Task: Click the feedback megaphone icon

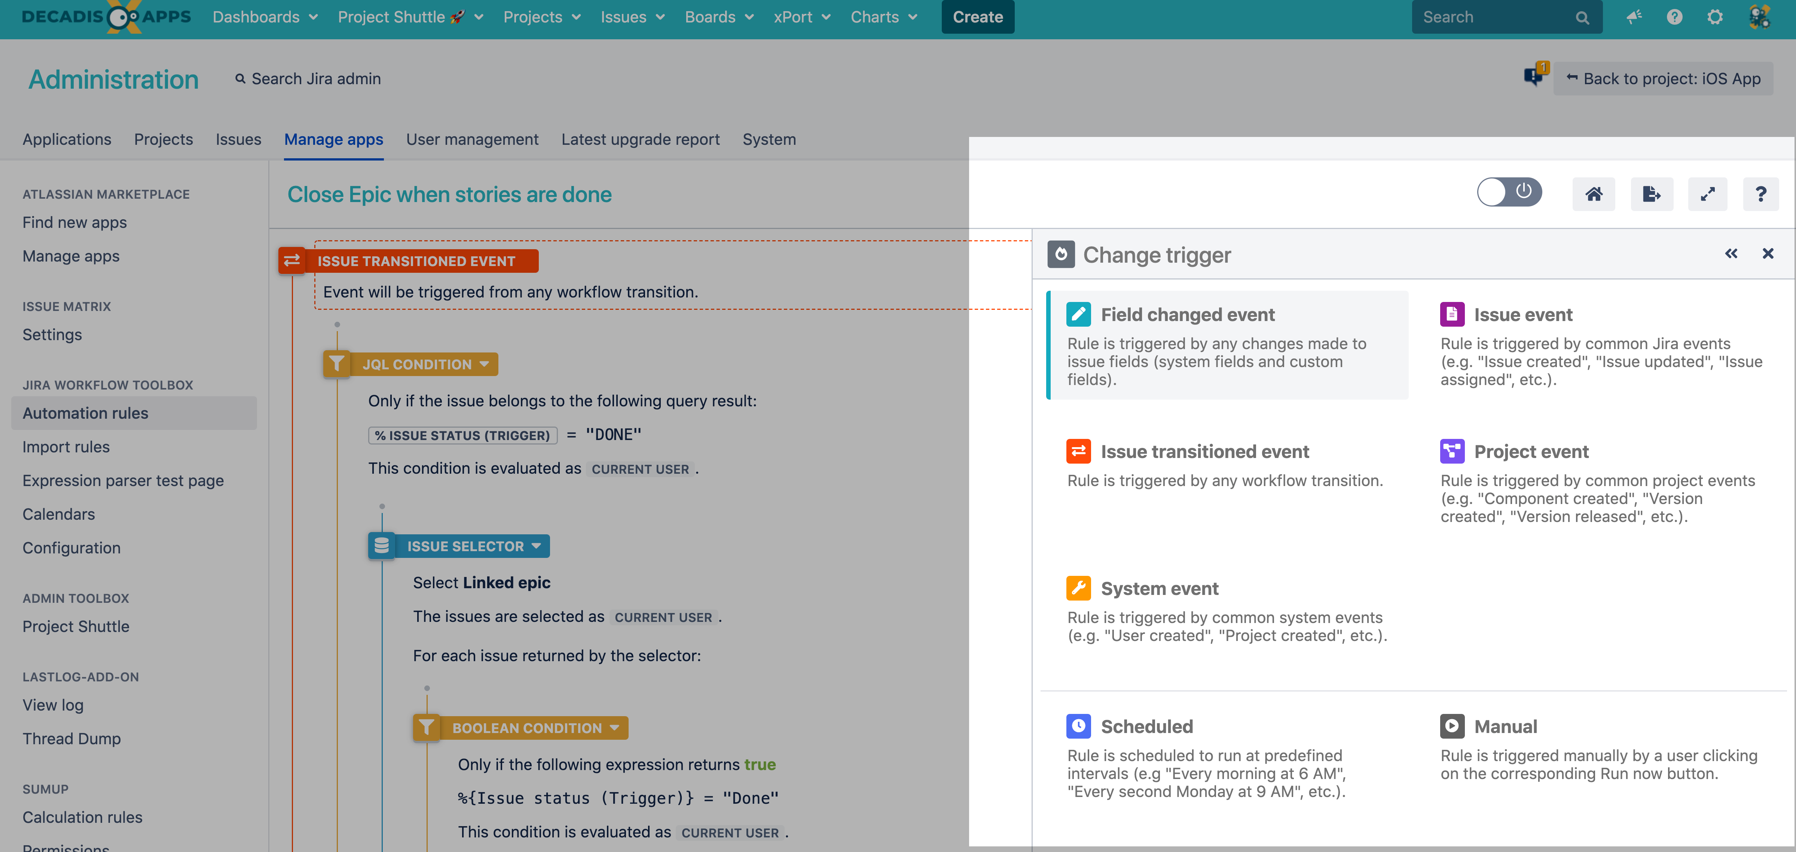Action: click(x=1634, y=17)
